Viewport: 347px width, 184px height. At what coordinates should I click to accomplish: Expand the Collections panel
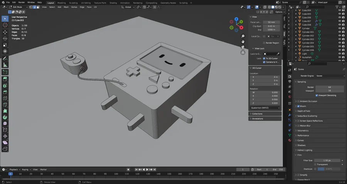click(265, 114)
